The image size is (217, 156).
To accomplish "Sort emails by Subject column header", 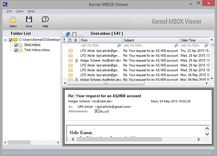I will click(151, 40).
